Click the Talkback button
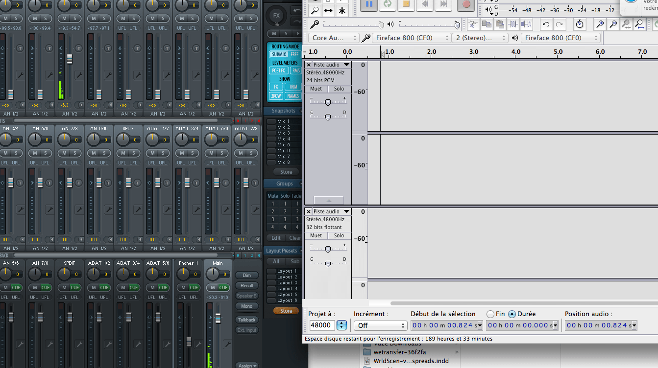 pyautogui.click(x=247, y=320)
